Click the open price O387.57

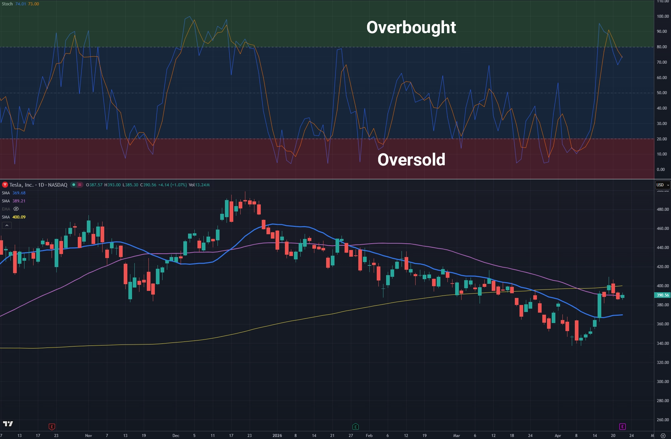94,185
